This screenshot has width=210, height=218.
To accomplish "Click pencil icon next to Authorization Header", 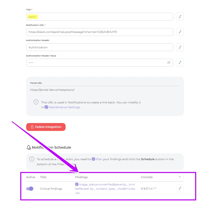I will tap(180, 47).
